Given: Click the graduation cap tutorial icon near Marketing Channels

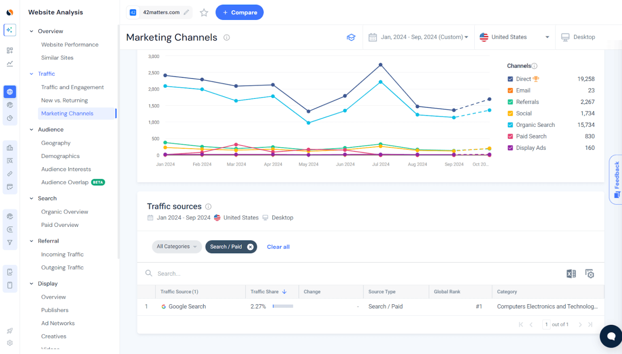Looking at the screenshot, I should click(x=351, y=37).
